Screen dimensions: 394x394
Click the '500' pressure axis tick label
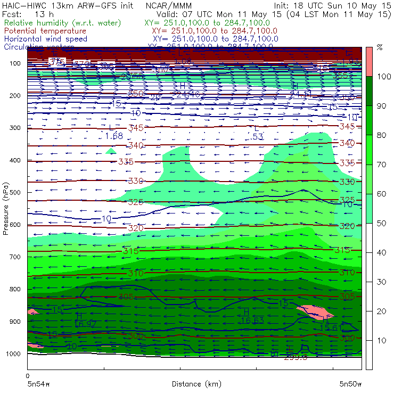pos(15,193)
